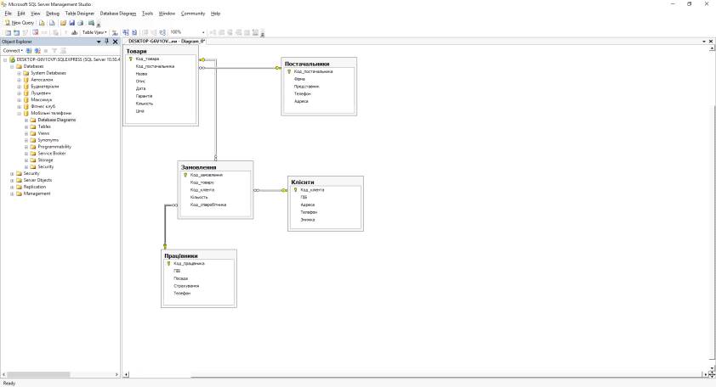Screen dimensions: 716x387
Task: Select the Tables folder in the tree
Action: pyautogui.click(x=44, y=126)
